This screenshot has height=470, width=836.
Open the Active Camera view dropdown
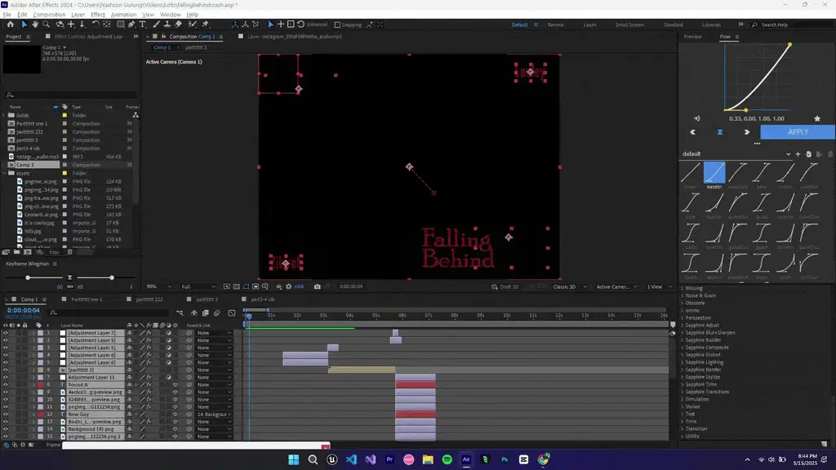616,286
